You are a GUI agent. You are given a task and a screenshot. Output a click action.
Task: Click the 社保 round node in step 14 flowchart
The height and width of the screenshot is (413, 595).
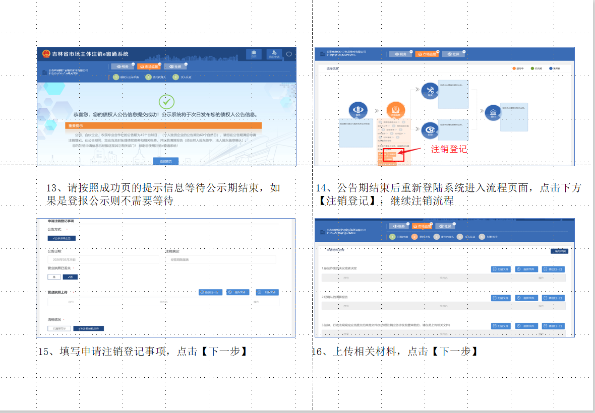430,131
